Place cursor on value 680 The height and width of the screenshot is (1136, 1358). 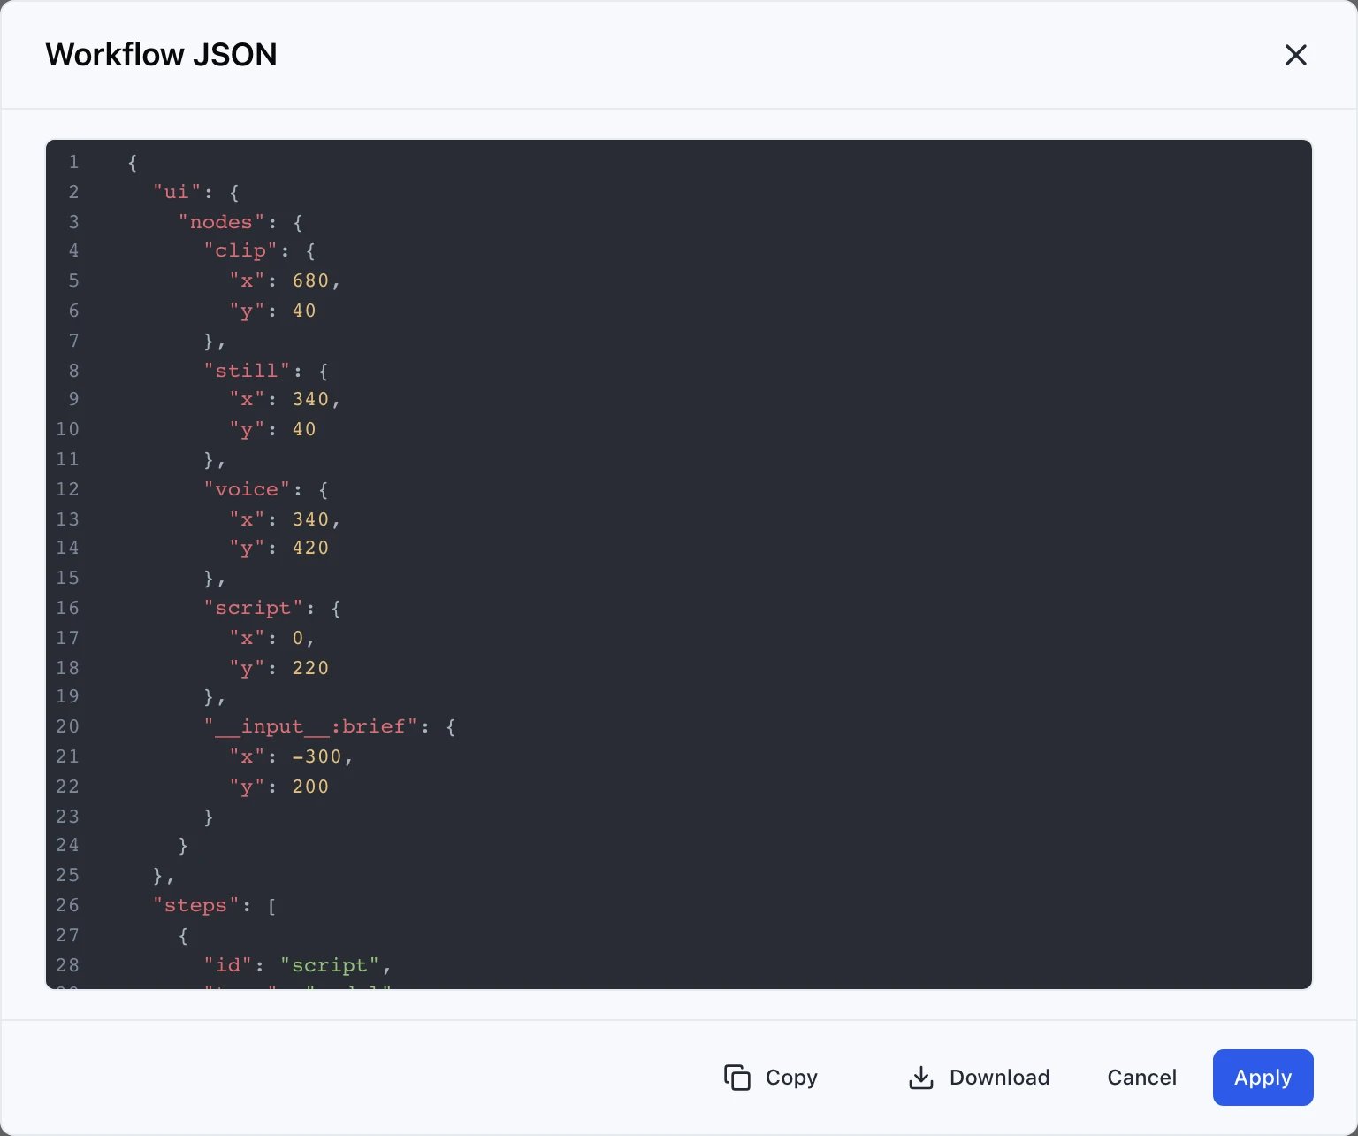(310, 280)
